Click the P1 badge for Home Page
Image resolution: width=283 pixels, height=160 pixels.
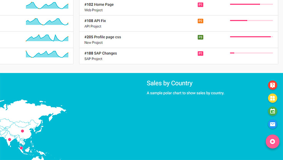pyautogui.click(x=200, y=5)
